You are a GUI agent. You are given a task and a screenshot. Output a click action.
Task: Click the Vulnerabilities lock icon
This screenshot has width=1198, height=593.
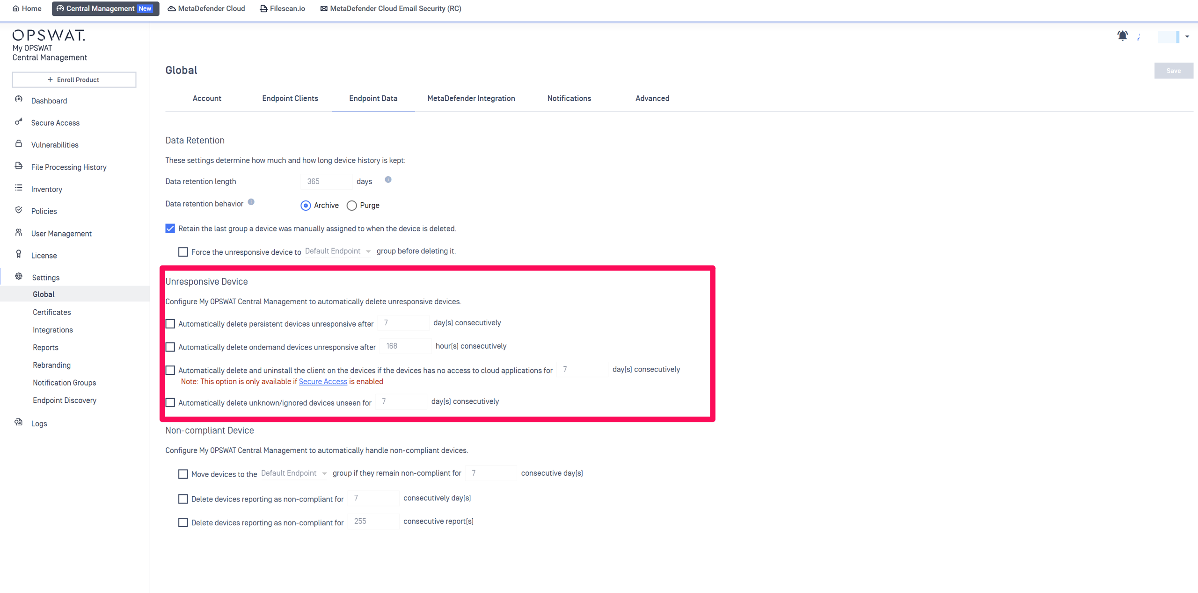tap(19, 144)
